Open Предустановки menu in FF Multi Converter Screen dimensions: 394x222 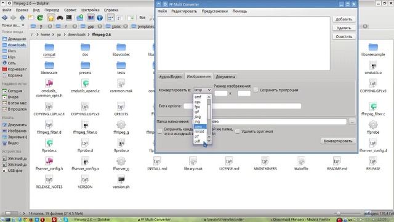pos(214,11)
